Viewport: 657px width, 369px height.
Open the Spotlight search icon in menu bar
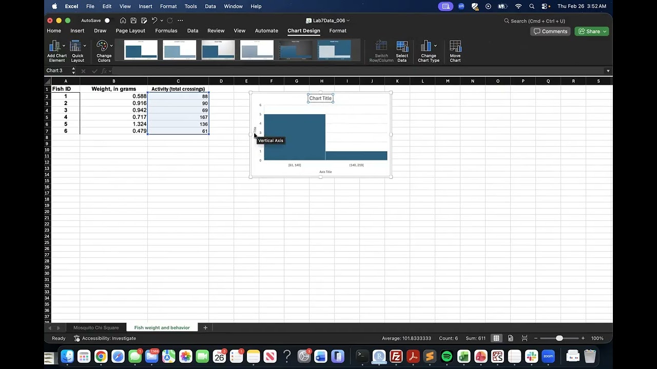tap(532, 6)
